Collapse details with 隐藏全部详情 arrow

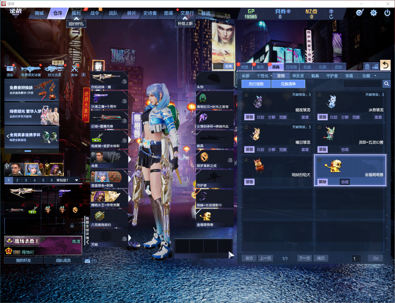[87, 242]
